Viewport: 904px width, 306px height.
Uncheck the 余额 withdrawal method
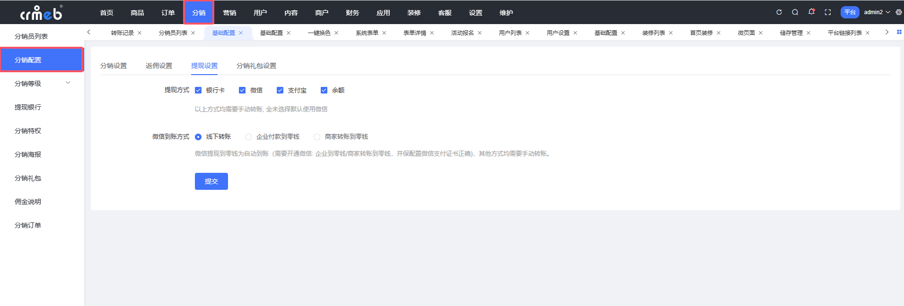point(324,90)
